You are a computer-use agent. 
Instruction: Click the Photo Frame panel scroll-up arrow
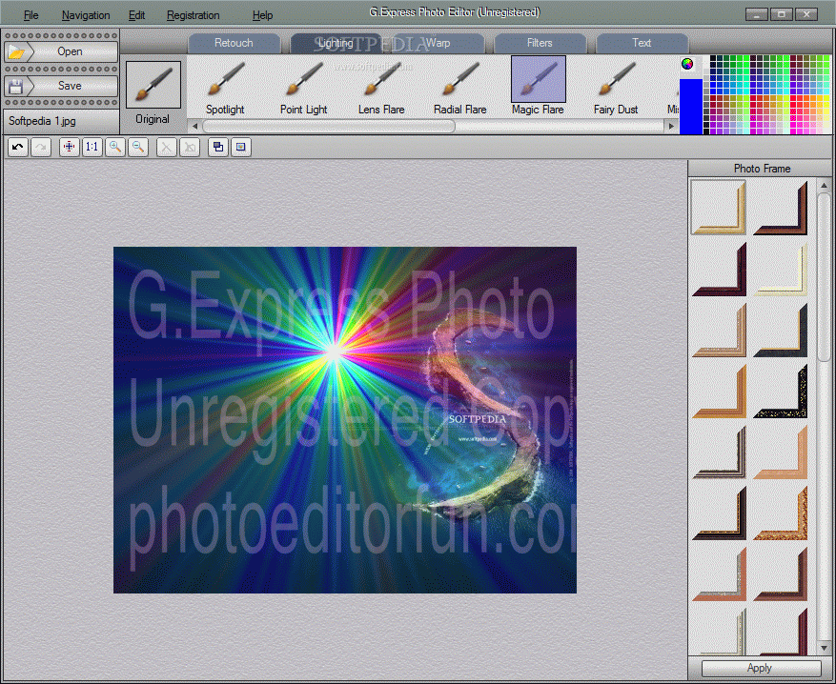coord(825,186)
